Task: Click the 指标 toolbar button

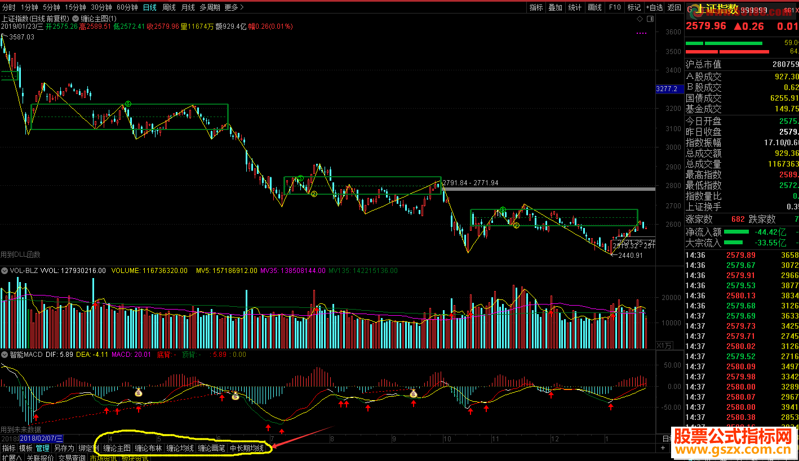Action: (536, 7)
